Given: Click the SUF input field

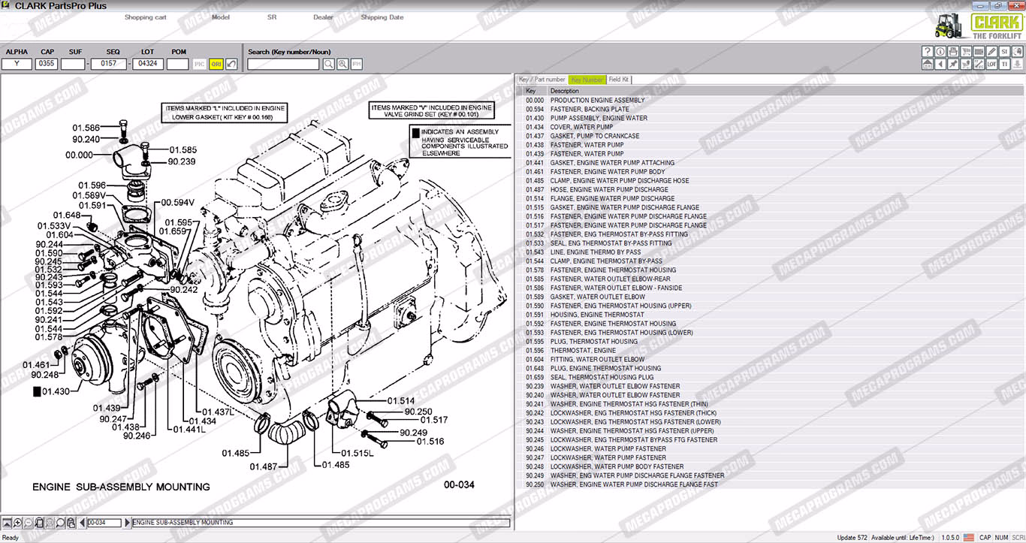Looking at the screenshot, I should coord(73,65).
